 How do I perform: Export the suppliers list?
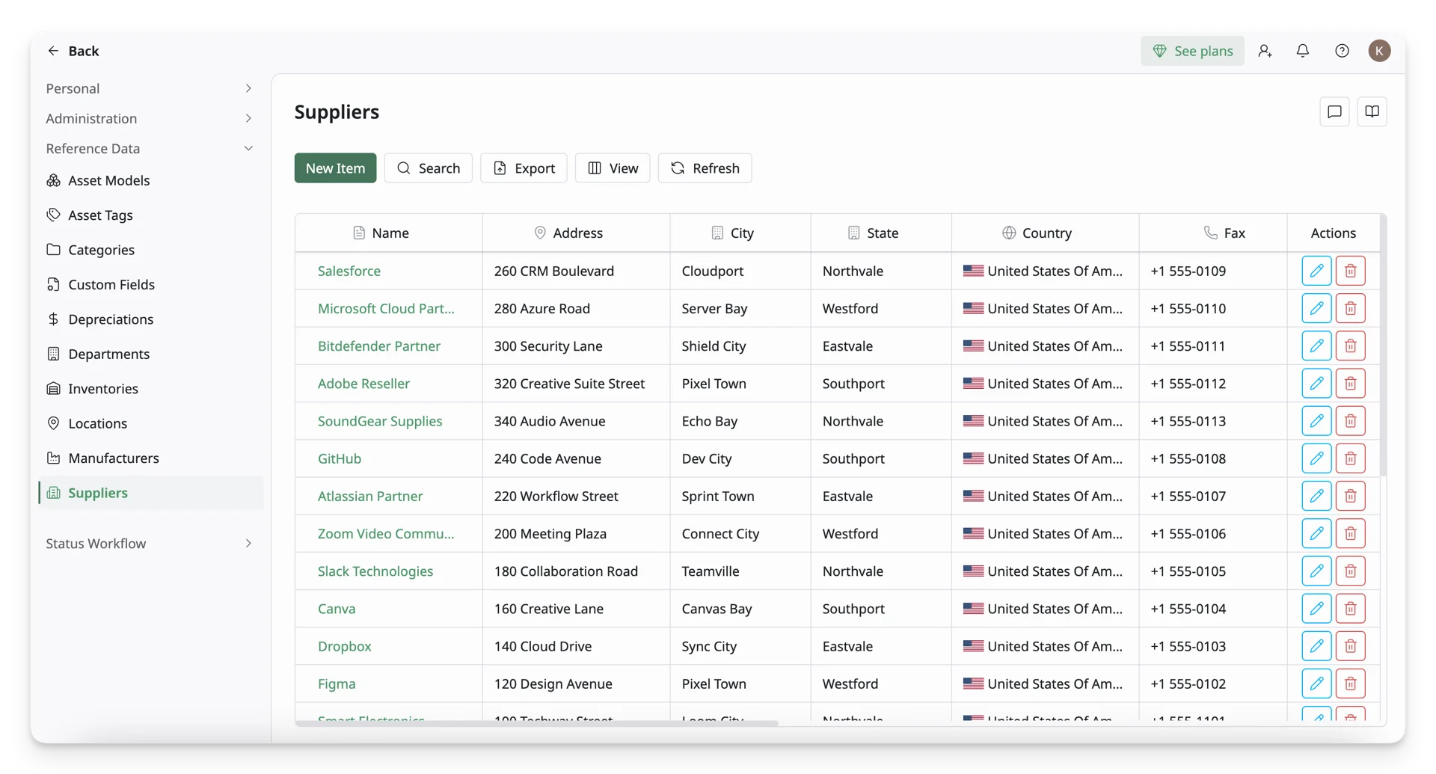pyautogui.click(x=524, y=168)
